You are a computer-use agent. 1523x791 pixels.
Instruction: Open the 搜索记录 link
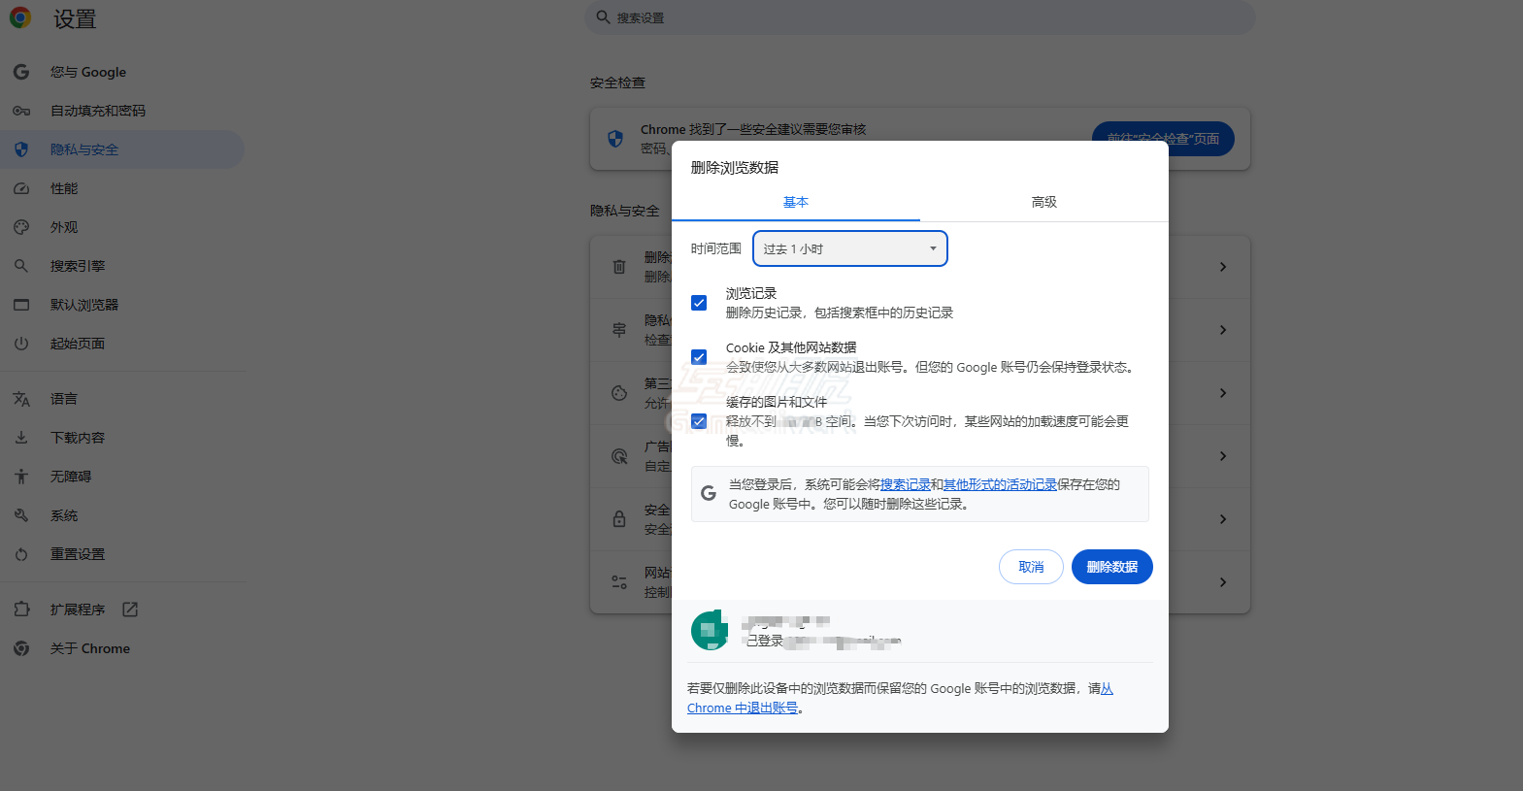click(x=906, y=484)
